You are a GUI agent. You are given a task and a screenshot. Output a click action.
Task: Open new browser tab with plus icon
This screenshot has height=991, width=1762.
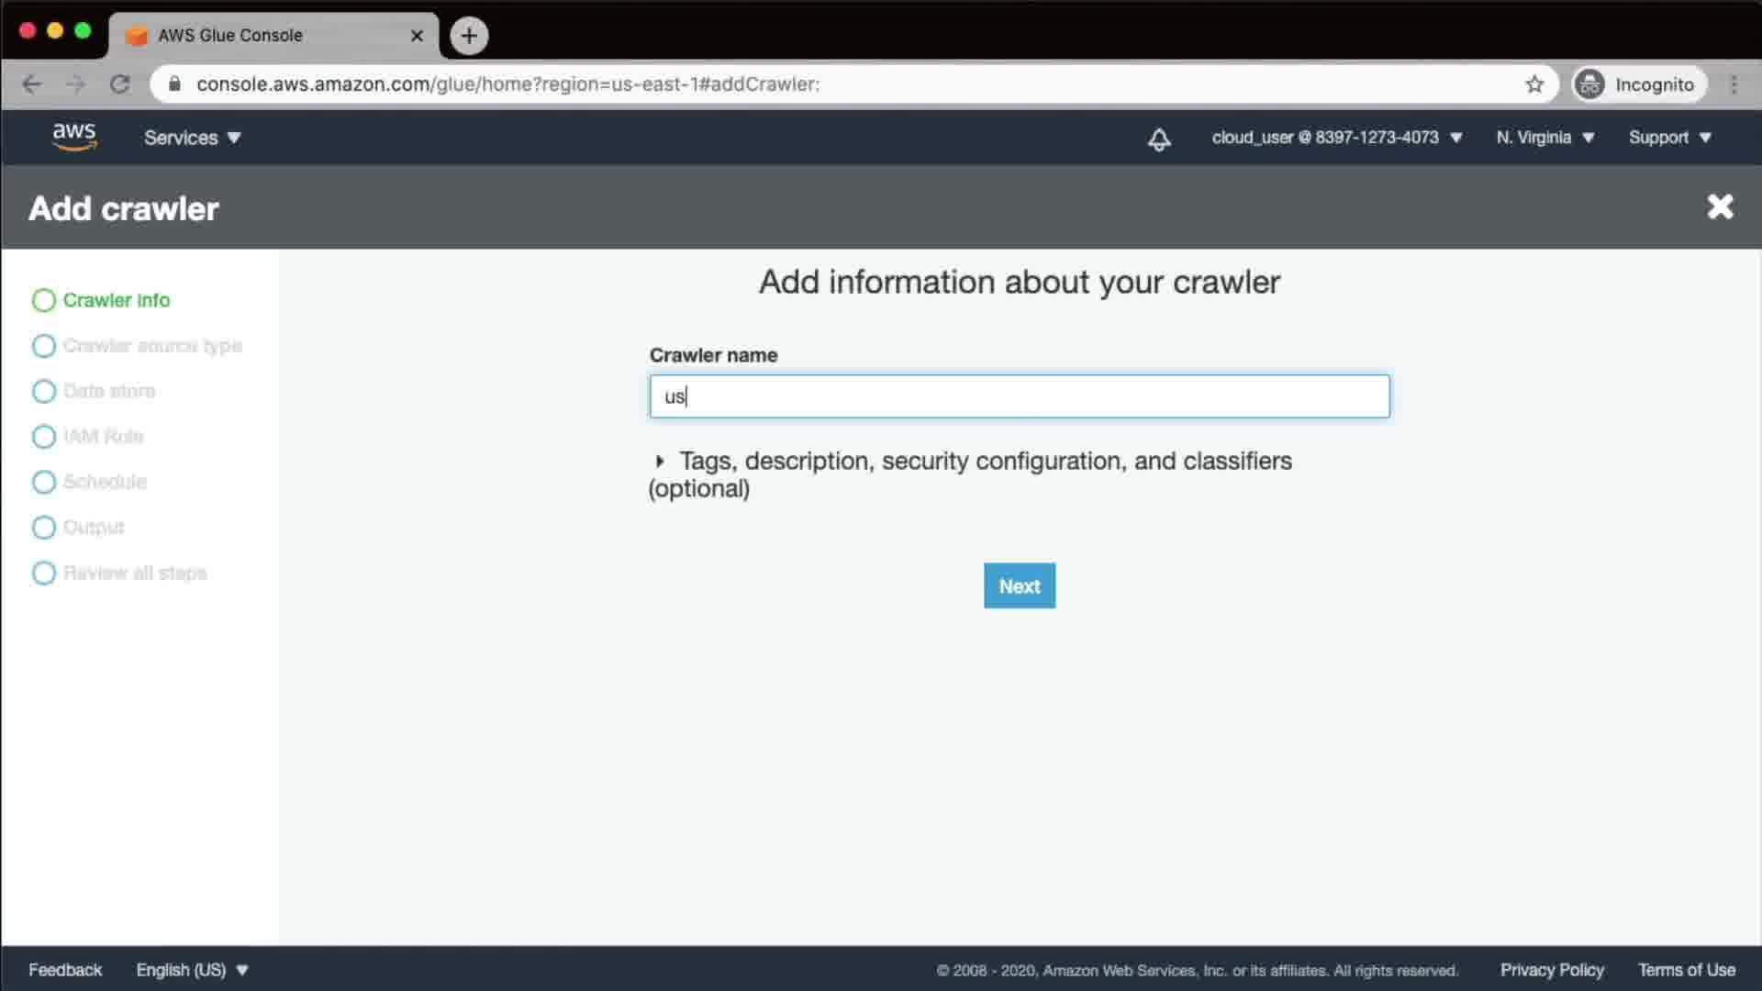(x=469, y=36)
